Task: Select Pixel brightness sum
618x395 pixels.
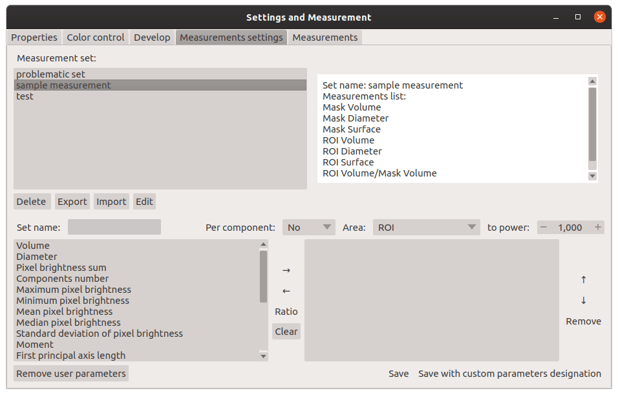Action: pyautogui.click(x=137, y=268)
